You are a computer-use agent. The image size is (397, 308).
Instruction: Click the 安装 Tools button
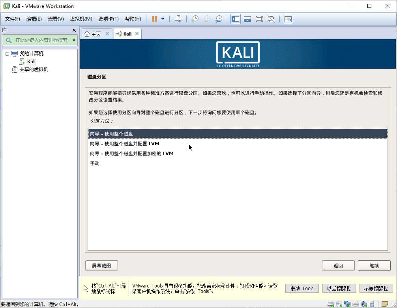(x=302, y=289)
